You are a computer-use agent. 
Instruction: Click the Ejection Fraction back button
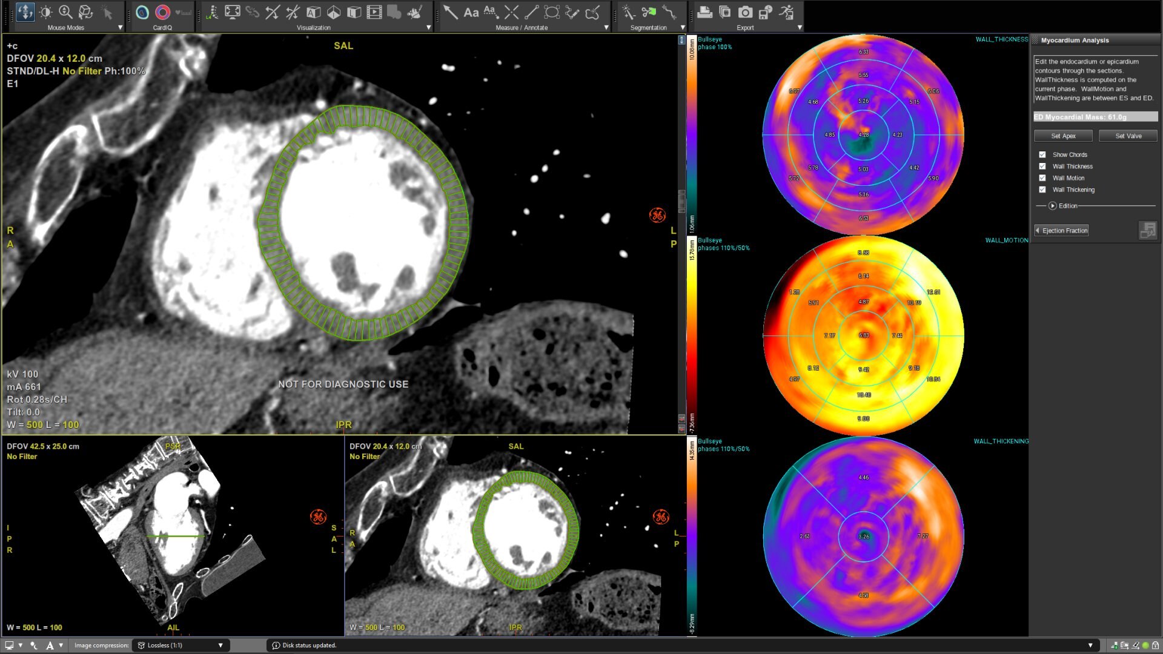click(1061, 231)
